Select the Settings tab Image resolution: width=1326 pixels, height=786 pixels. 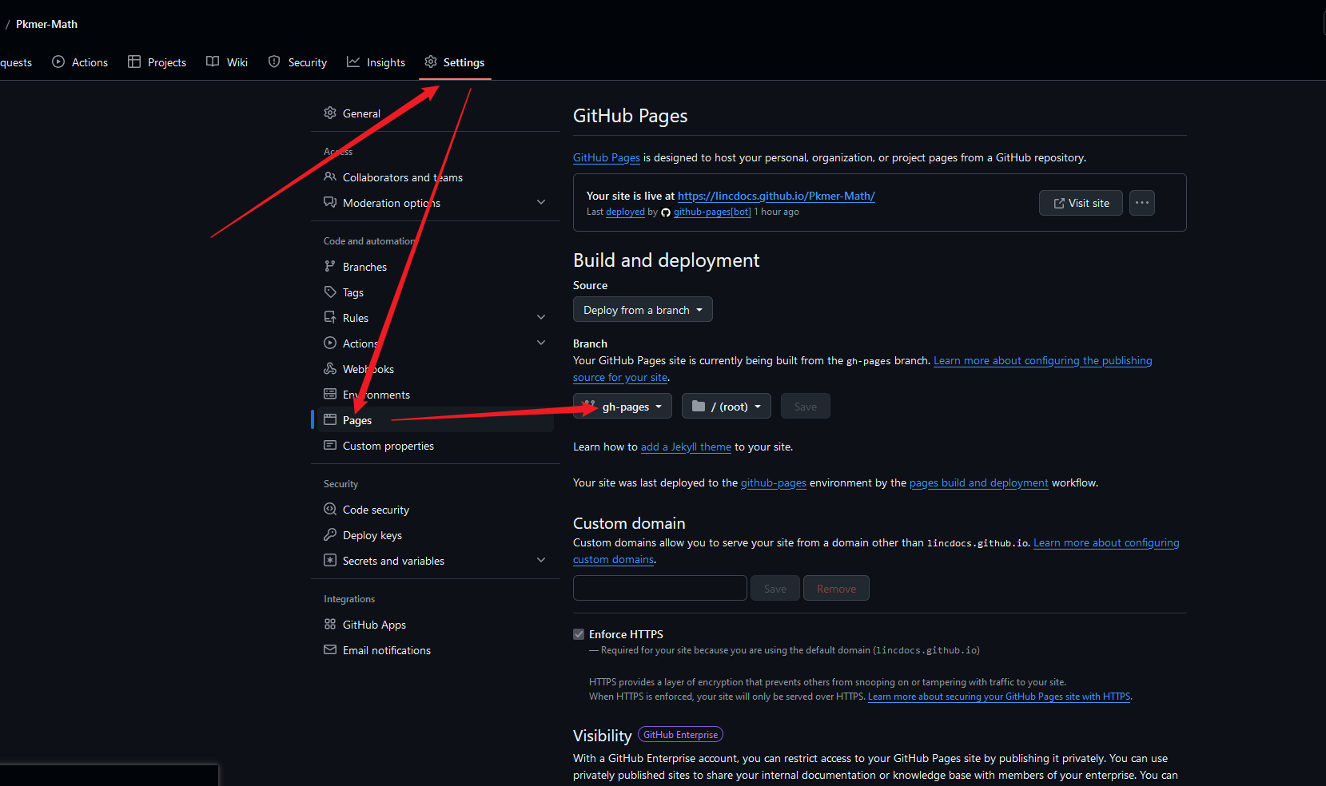[455, 62]
